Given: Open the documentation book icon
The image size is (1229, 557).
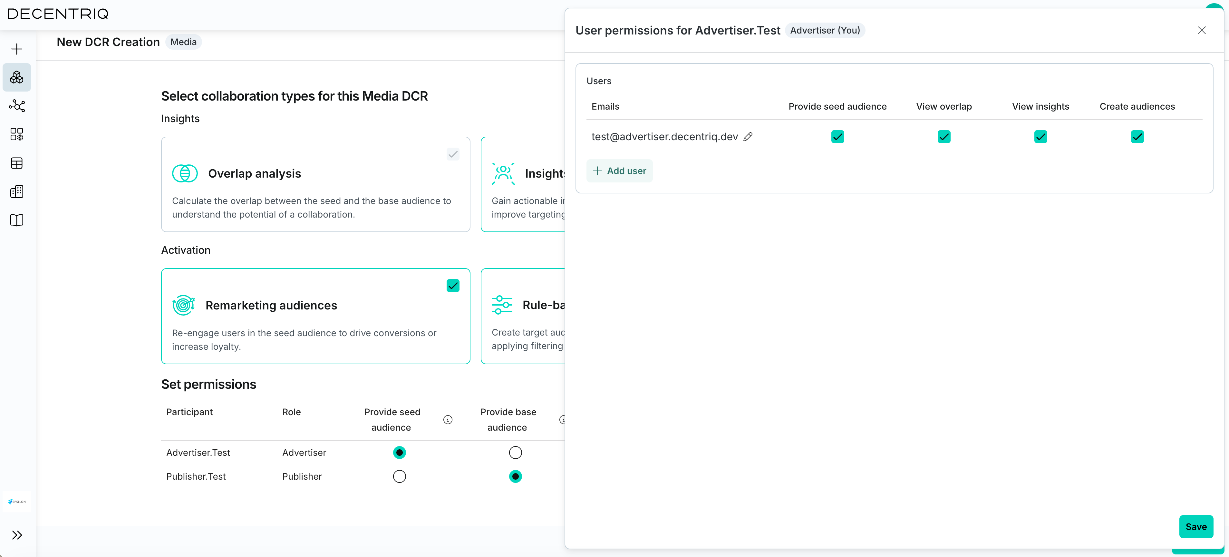Looking at the screenshot, I should 17,220.
